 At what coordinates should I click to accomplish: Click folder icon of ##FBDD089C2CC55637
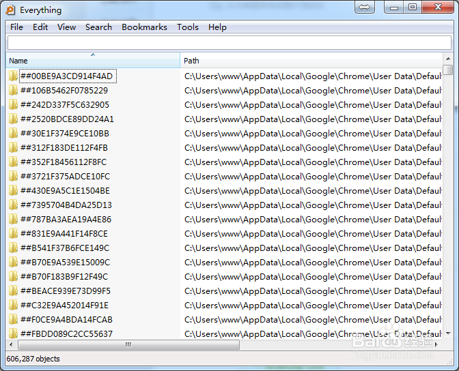13,333
